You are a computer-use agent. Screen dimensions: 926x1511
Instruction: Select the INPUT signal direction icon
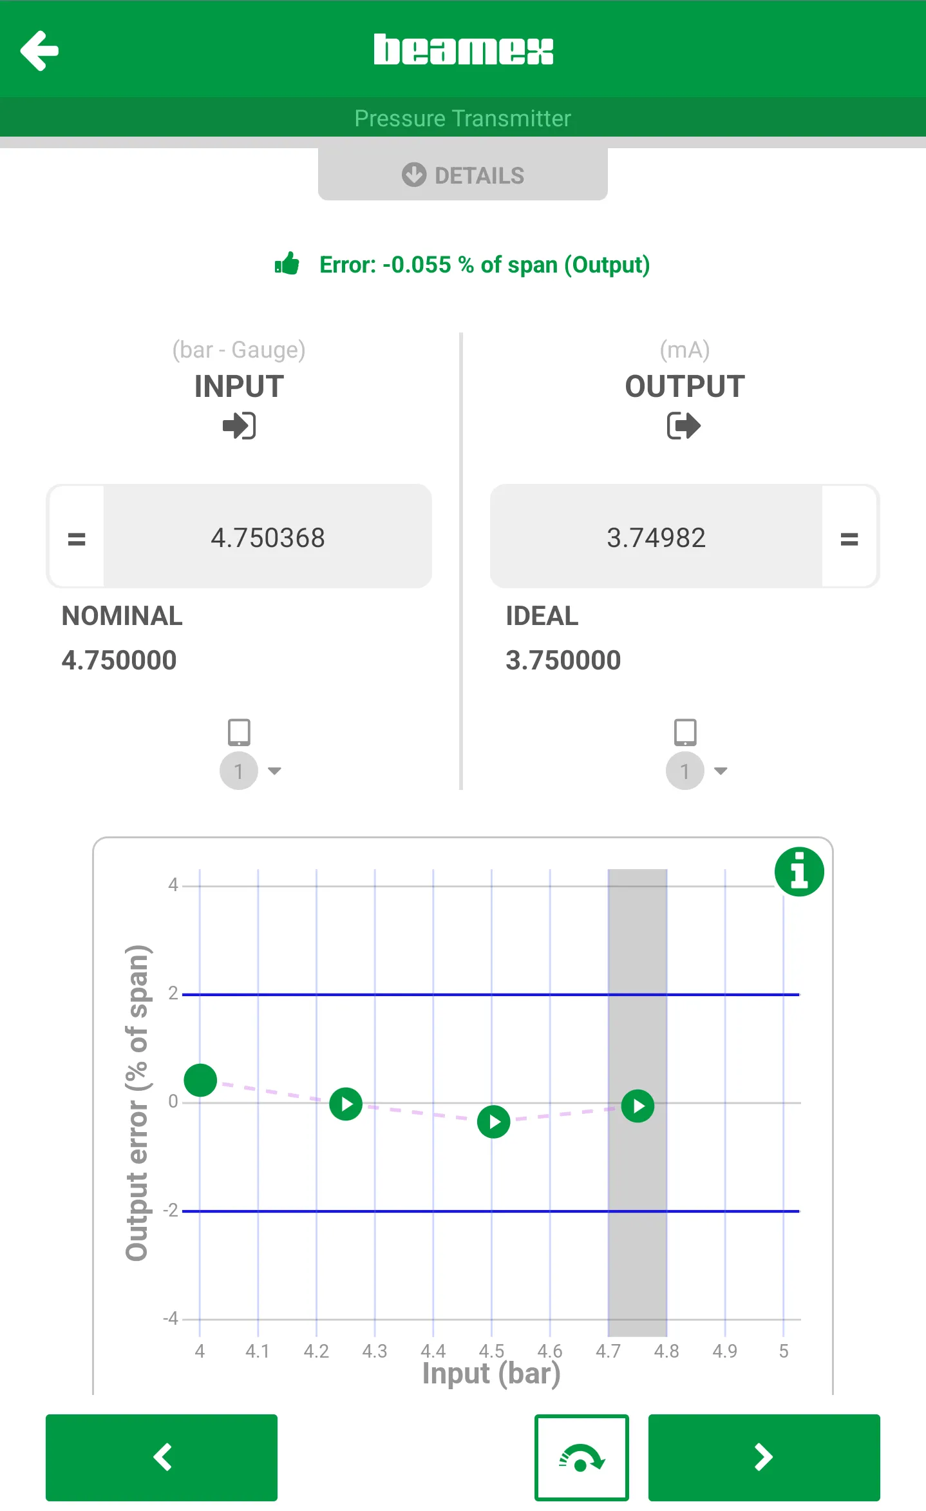tap(240, 425)
